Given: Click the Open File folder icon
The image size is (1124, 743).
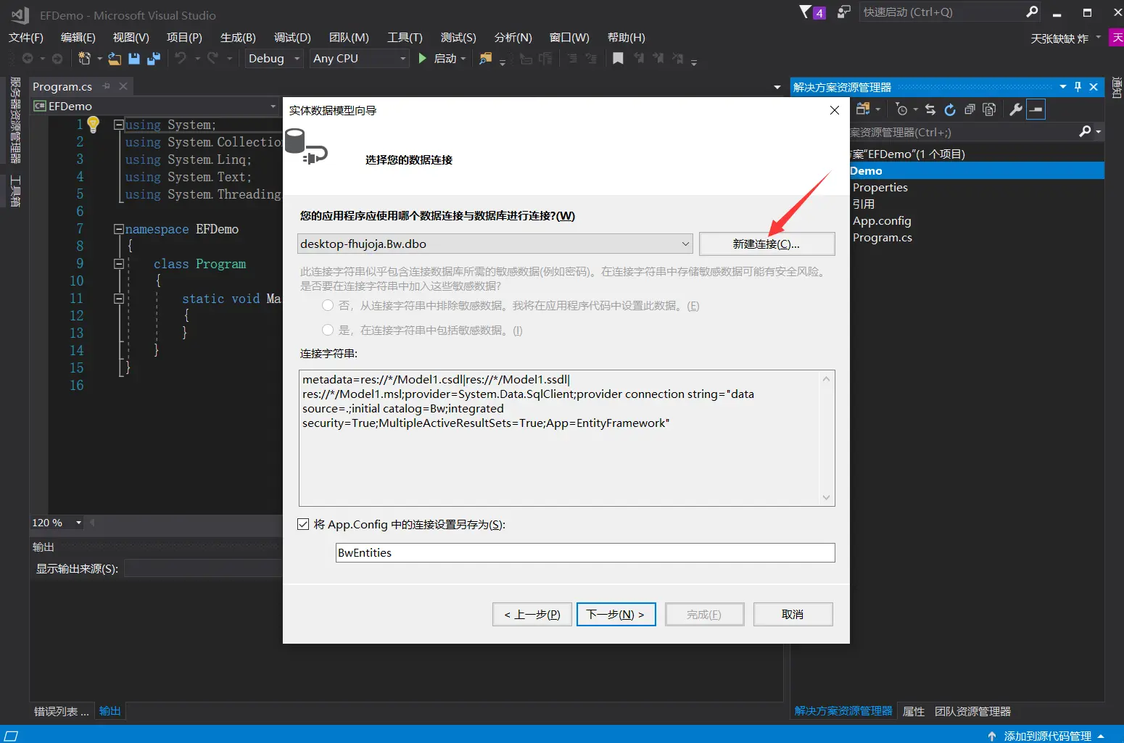Looking at the screenshot, I should [x=115, y=59].
